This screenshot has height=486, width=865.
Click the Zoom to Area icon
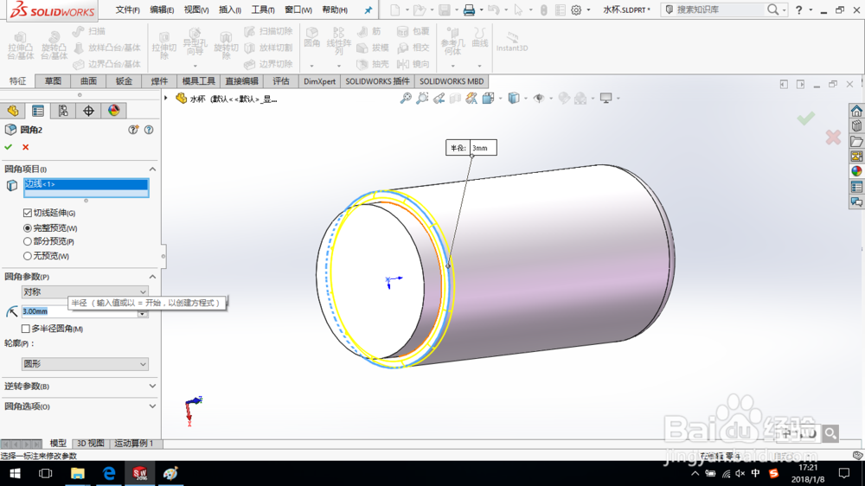(422, 99)
